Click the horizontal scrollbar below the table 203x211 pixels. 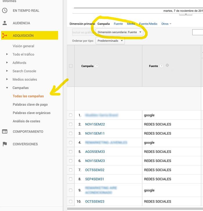(135, 209)
